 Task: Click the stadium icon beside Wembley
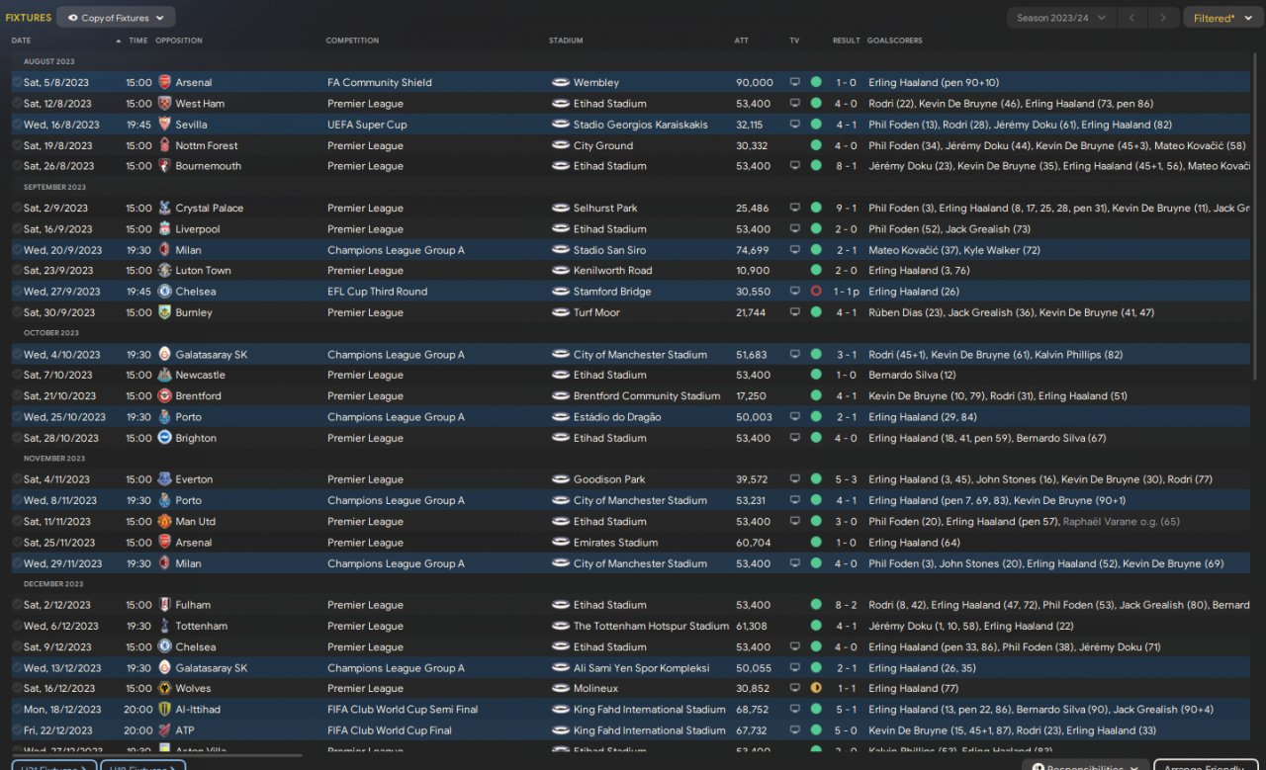click(561, 83)
